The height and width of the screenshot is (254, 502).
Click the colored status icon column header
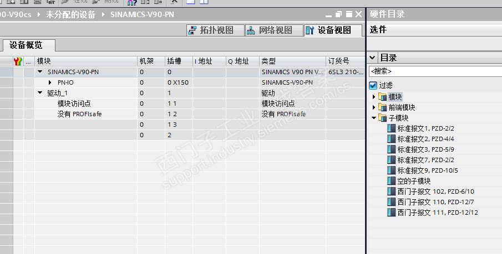(18, 61)
